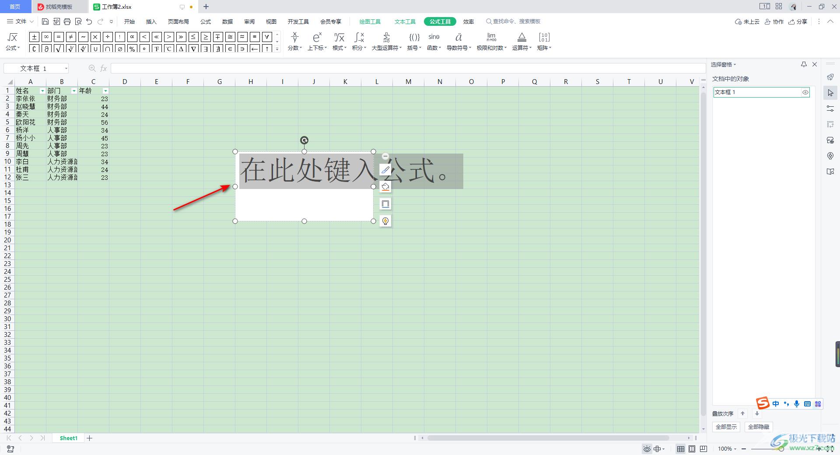The image size is (840, 455).
Task: Insert the multiplication sign symbol
Action: (x=95, y=37)
